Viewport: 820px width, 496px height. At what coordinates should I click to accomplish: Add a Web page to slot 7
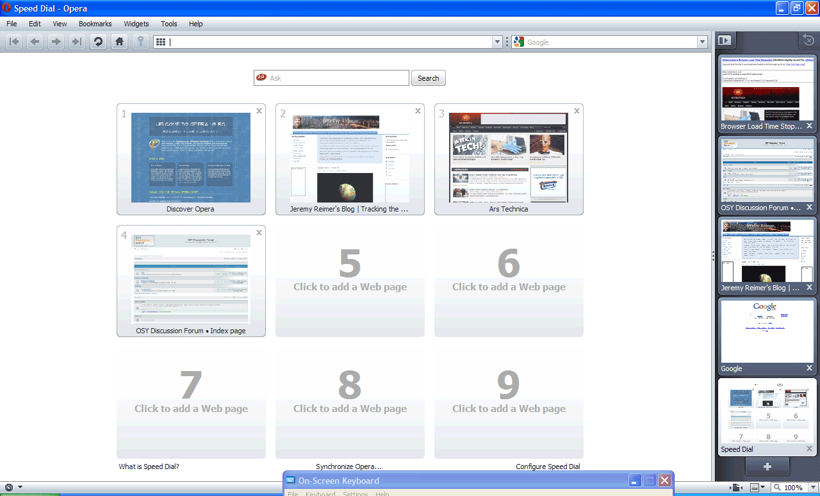coord(191,402)
